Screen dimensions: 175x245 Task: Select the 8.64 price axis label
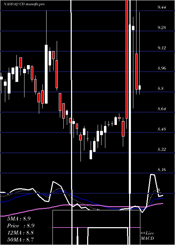162,109
